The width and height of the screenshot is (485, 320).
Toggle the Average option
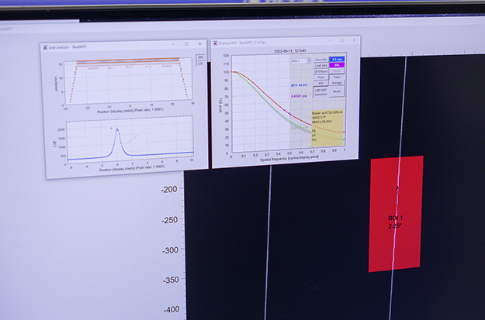[337, 84]
